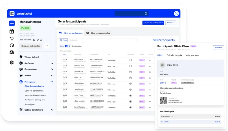Viewport: 228px width, 131px height.
Task: Tick the select-all checkbox in table header
Action: pos(60,55)
